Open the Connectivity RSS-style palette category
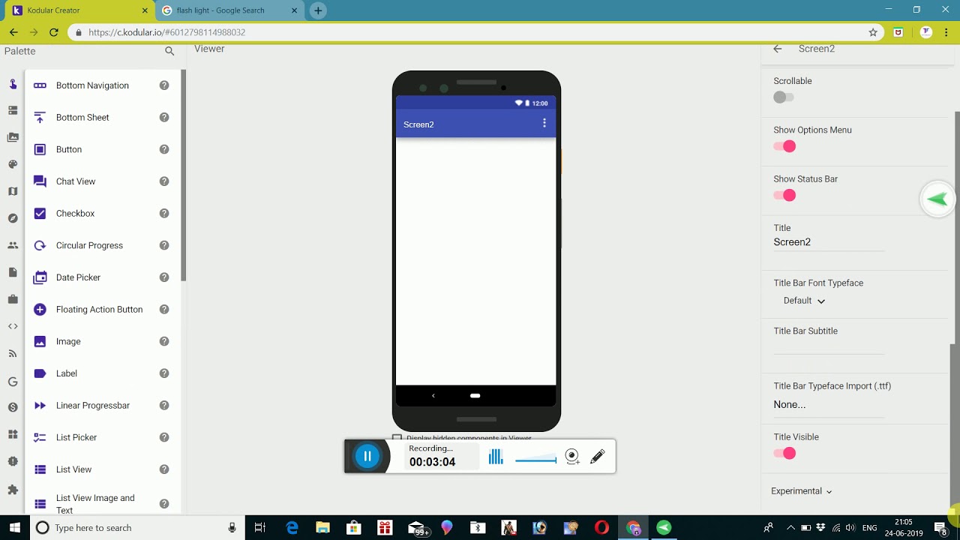This screenshot has width=960, height=540. pyautogui.click(x=13, y=353)
